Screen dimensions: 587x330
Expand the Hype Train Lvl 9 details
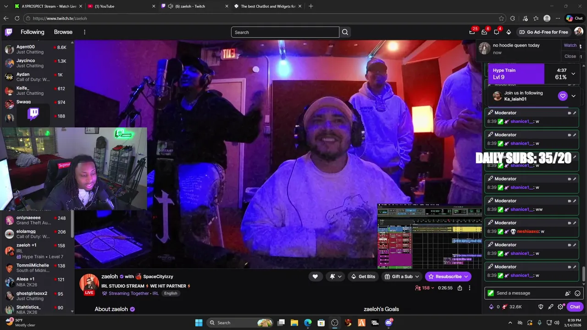(x=573, y=74)
